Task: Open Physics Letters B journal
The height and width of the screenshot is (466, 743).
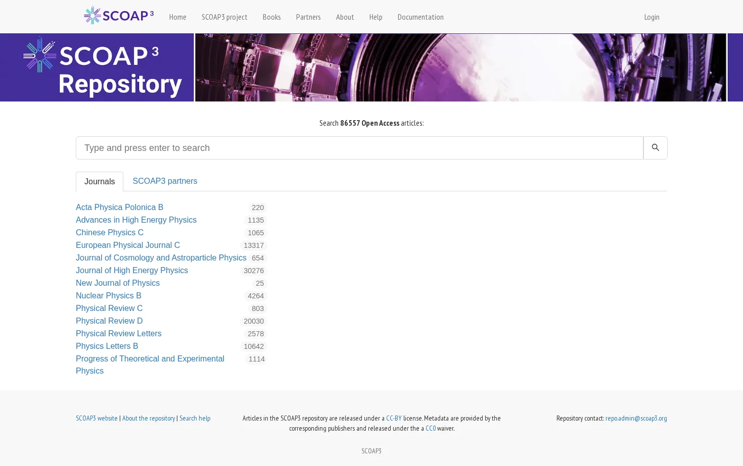Action: [107, 346]
